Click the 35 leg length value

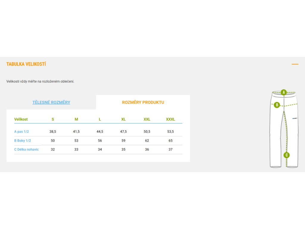pos(123,149)
